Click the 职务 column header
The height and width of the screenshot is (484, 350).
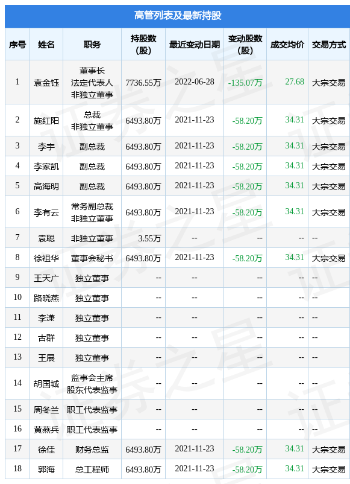[x=92, y=45]
